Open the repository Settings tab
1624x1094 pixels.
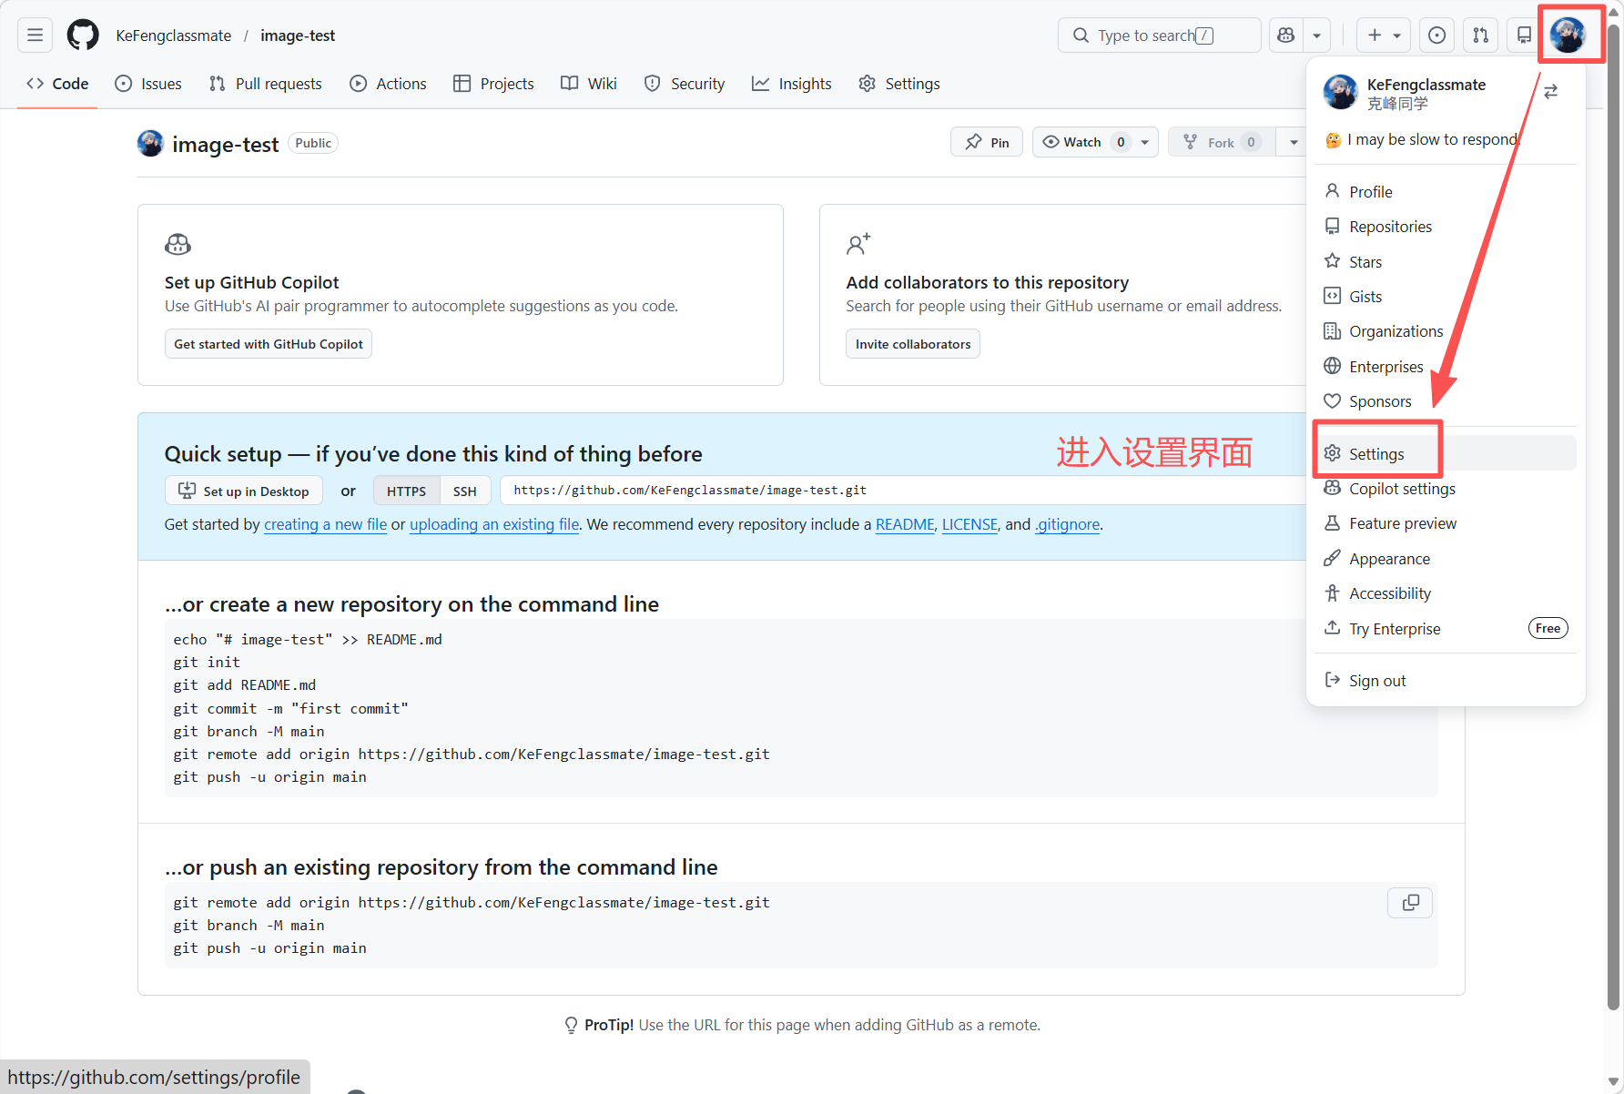(x=899, y=84)
